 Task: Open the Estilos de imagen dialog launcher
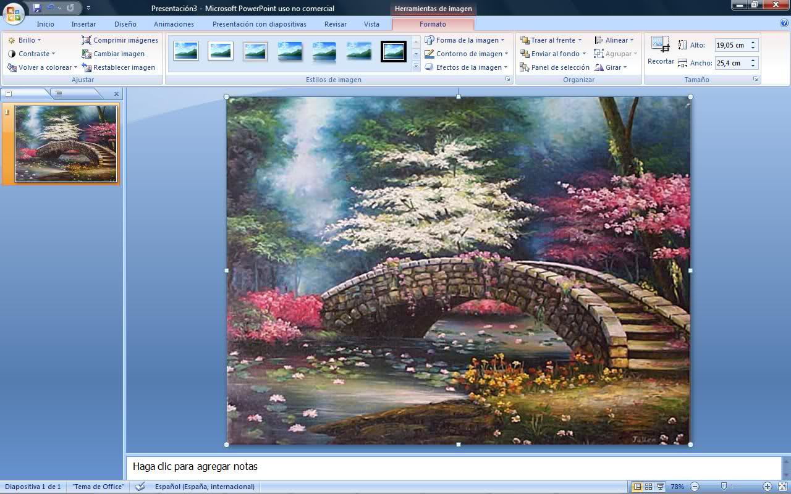[x=508, y=80]
